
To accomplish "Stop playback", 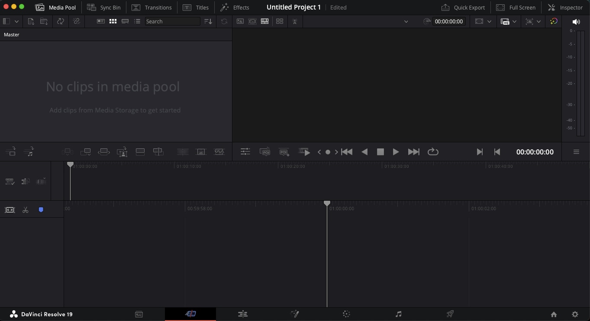I will click(380, 152).
